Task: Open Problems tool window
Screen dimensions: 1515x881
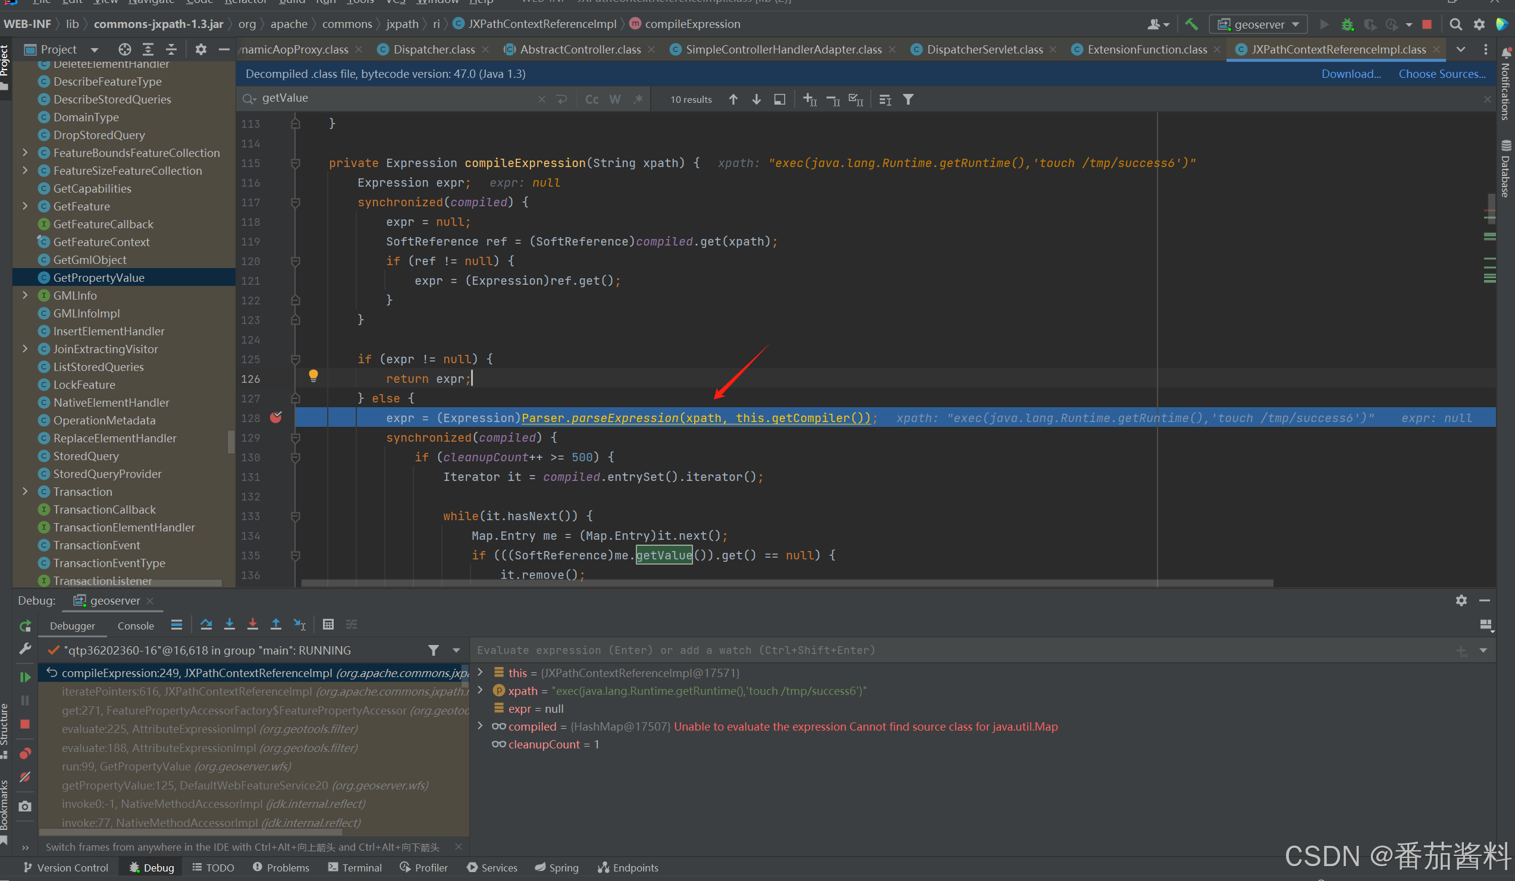Action: coord(281,868)
